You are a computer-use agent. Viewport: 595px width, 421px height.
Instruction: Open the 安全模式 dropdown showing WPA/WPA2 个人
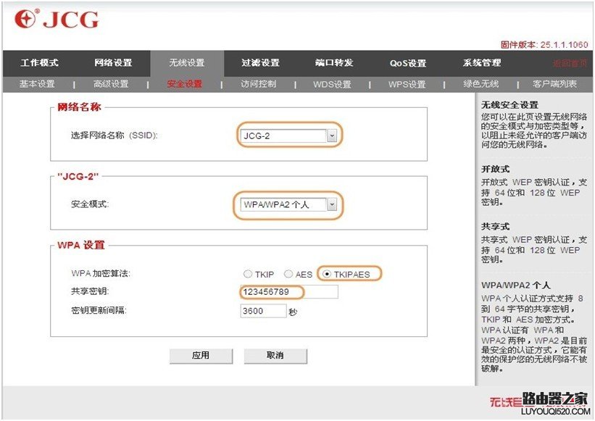tap(288, 205)
